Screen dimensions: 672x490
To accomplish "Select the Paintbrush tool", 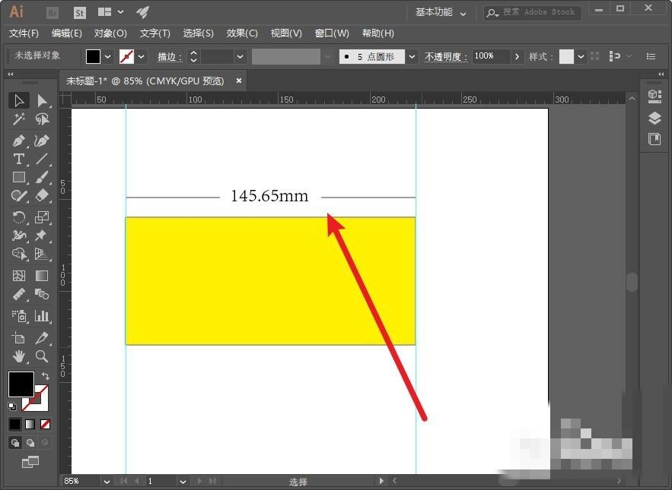I will coord(42,177).
